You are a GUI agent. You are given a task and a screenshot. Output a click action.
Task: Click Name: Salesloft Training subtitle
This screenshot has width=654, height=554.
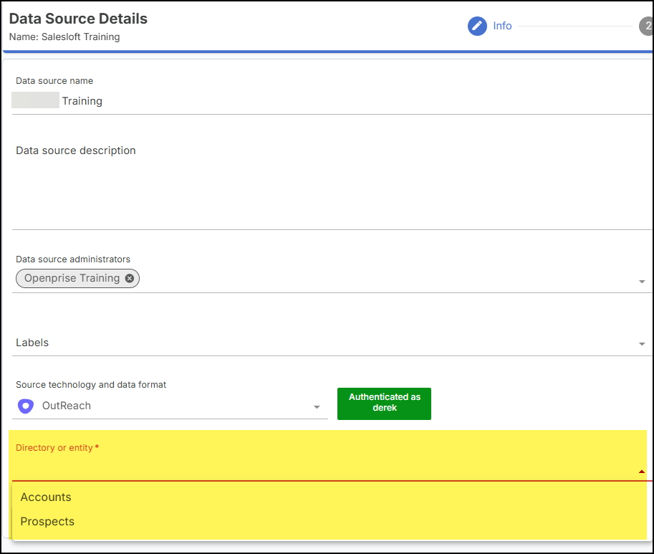(64, 37)
